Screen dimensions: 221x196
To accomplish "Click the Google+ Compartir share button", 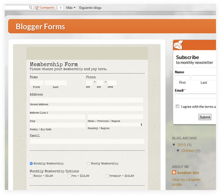I will tap(46, 7).
